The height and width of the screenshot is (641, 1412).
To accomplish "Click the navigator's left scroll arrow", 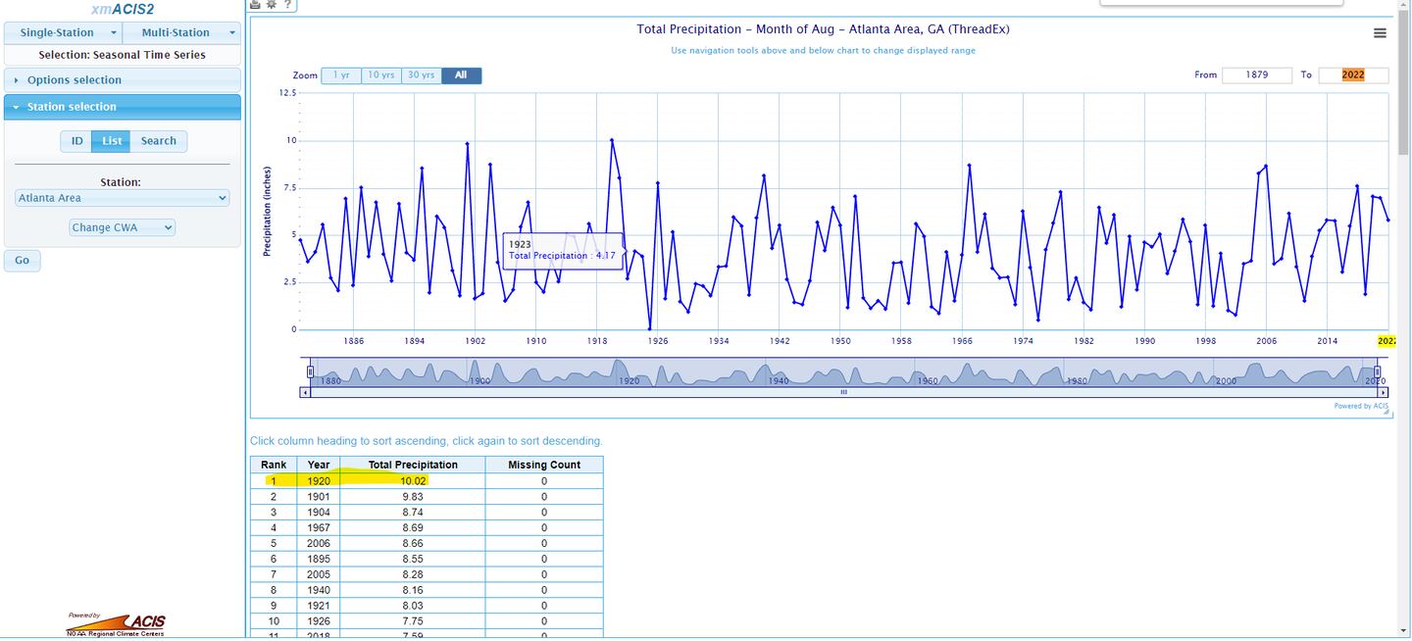I will tap(305, 392).
